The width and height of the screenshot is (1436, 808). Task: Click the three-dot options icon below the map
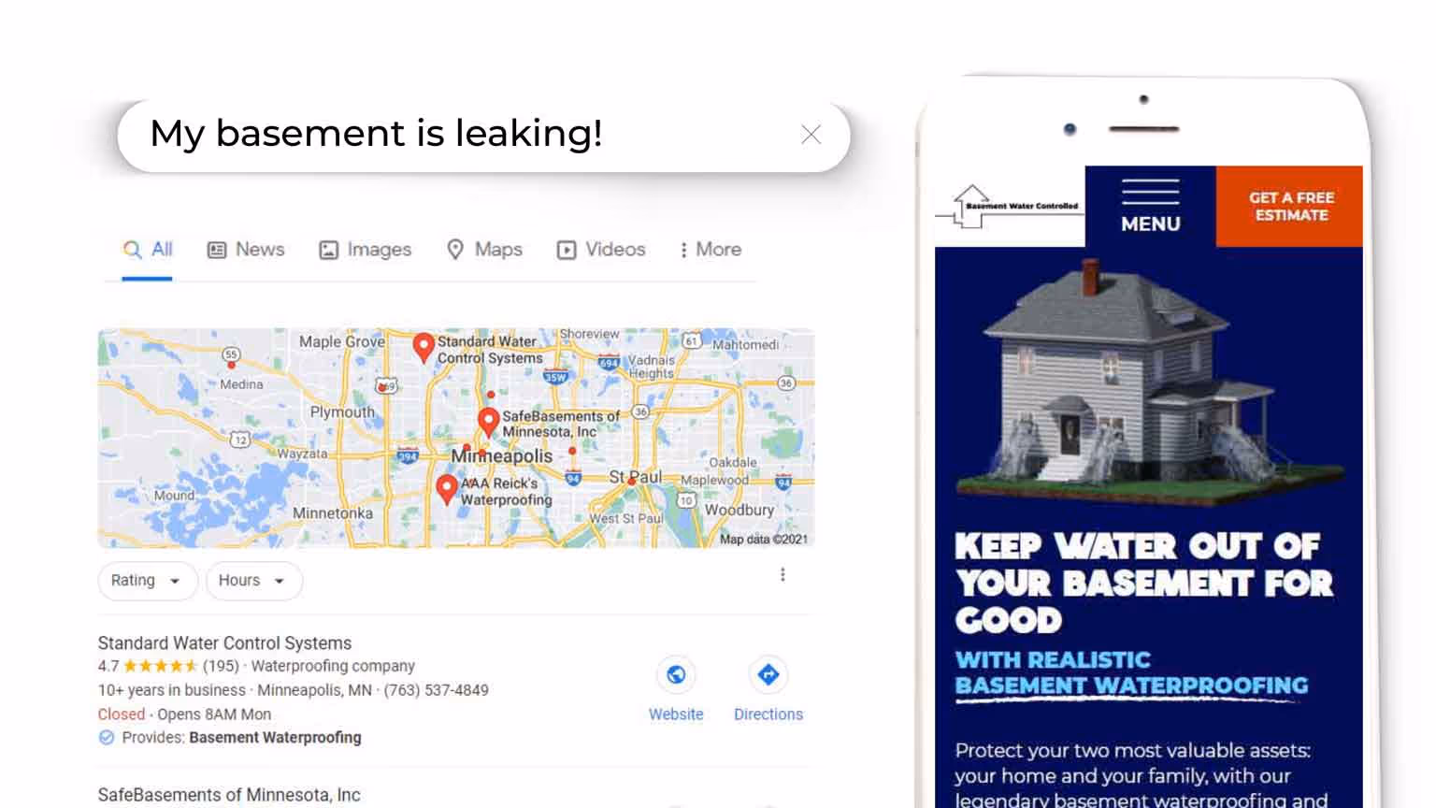tap(783, 574)
